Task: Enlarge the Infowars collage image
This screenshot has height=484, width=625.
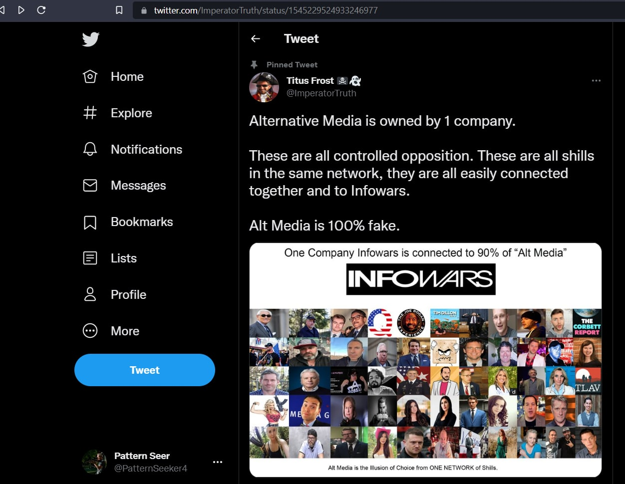Action: [x=425, y=360]
